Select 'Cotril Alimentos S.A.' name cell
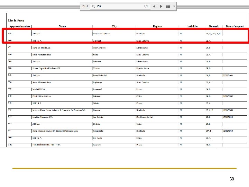Screen dimensions: 249x187 [x=42, y=96]
